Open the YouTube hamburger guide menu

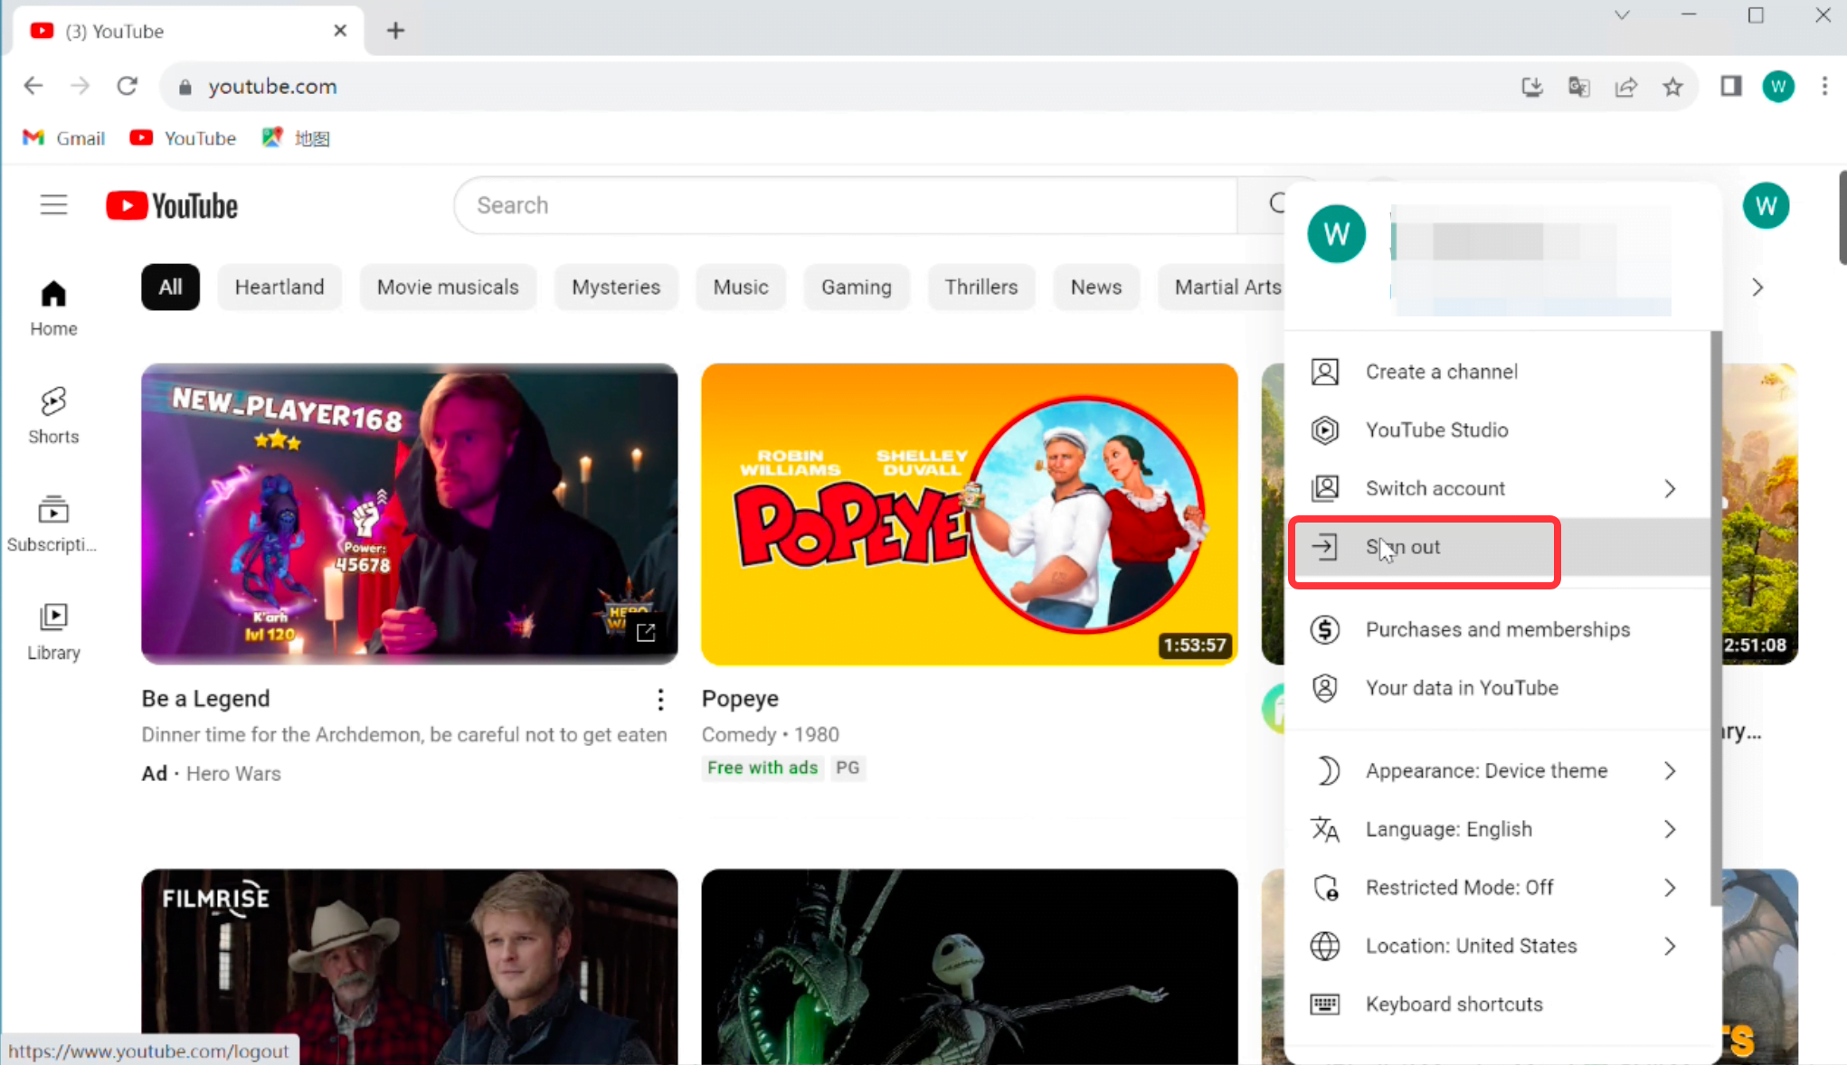tap(54, 205)
